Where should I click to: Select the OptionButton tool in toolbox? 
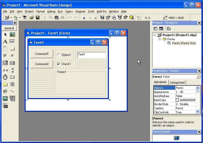tap(12, 56)
